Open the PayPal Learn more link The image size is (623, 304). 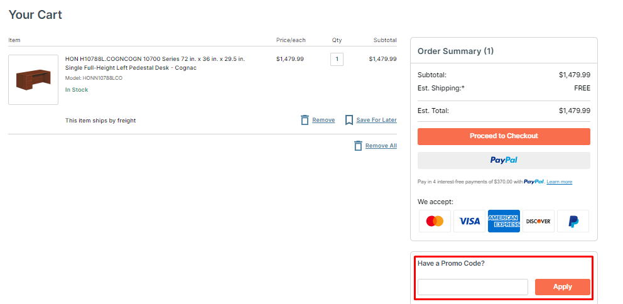pyautogui.click(x=559, y=182)
